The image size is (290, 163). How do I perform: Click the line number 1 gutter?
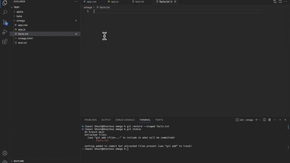tap(88, 11)
